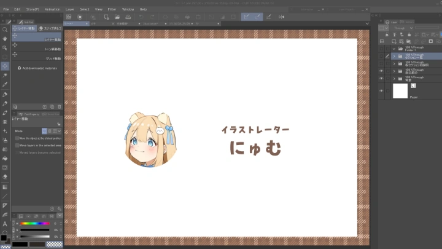Toggle visibility of the Paper layer
The width and height of the screenshot is (442, 249).
tap(381, 91)
